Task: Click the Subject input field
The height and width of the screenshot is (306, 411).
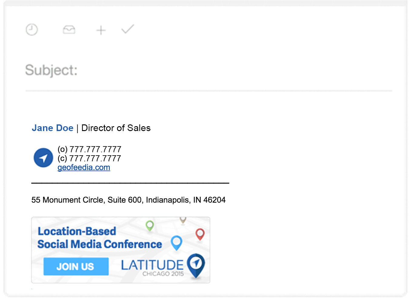Action: point(209,70)
